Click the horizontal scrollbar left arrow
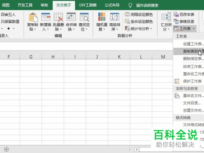Screen dimensions: 204x153 point(137,149)
